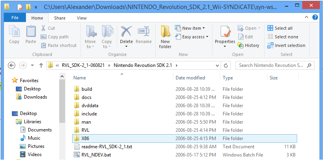Click Select none in ribbon

click(x=283, y=37)
